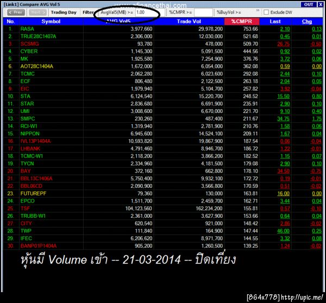This screenshot has height=303, width=326.
Task: Select symbol NIPPON
Action: (x=30, y=134)
